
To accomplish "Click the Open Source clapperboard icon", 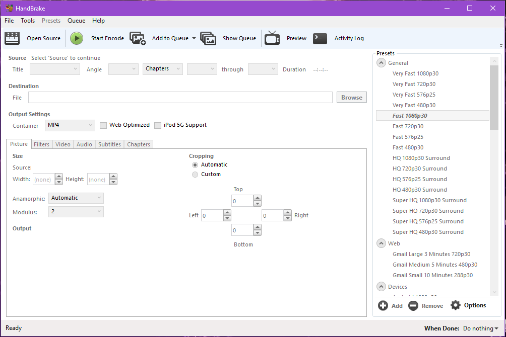I will pyautogui.click(x=12, y=38).
